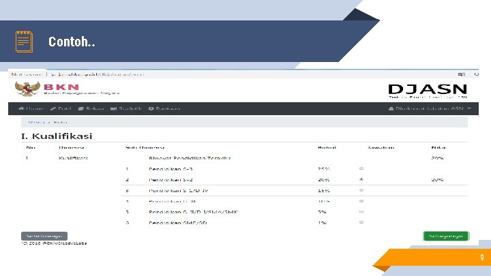Viewport: 491px width, 276px height.
Task: Click the DJASN logo
Action: click(x=428, y=90)
